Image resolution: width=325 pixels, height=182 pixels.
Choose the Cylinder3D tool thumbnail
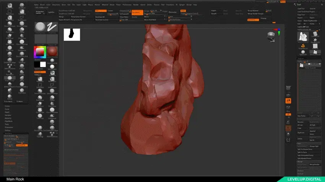click(315, 34)
